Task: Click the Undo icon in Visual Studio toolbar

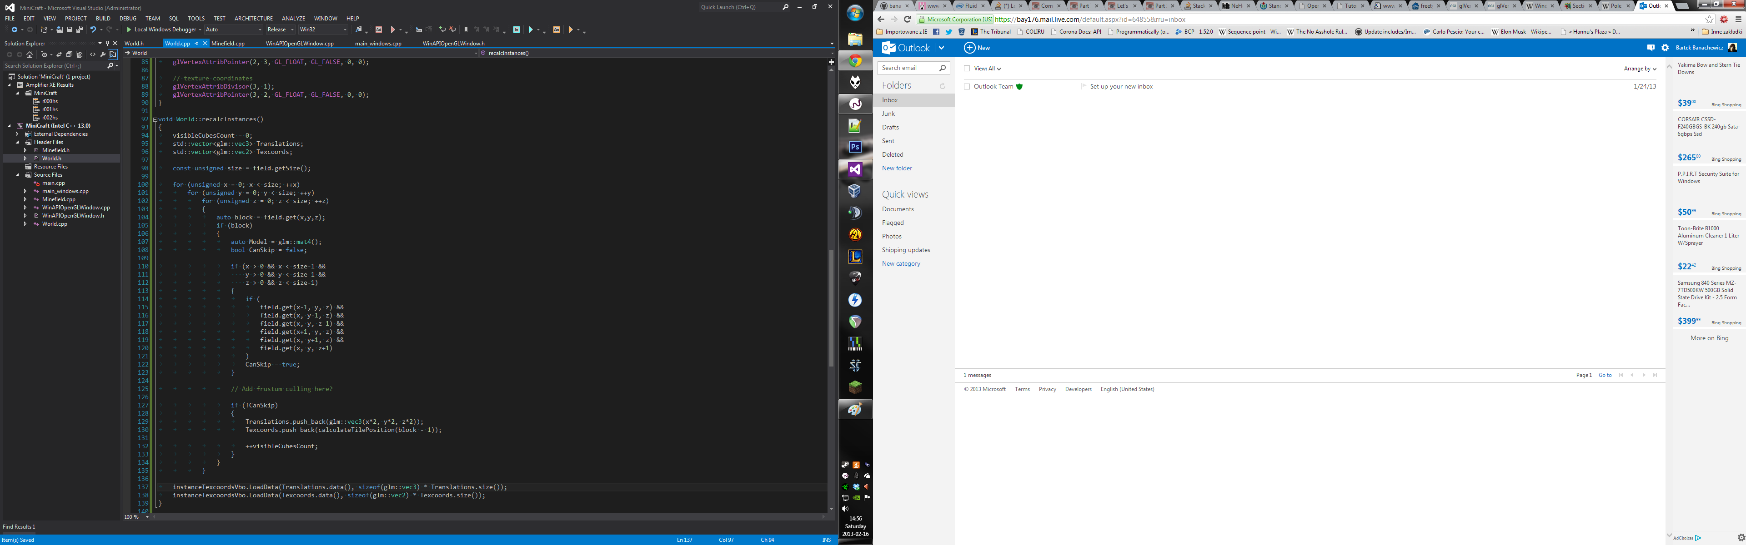Action: (93, 30)
